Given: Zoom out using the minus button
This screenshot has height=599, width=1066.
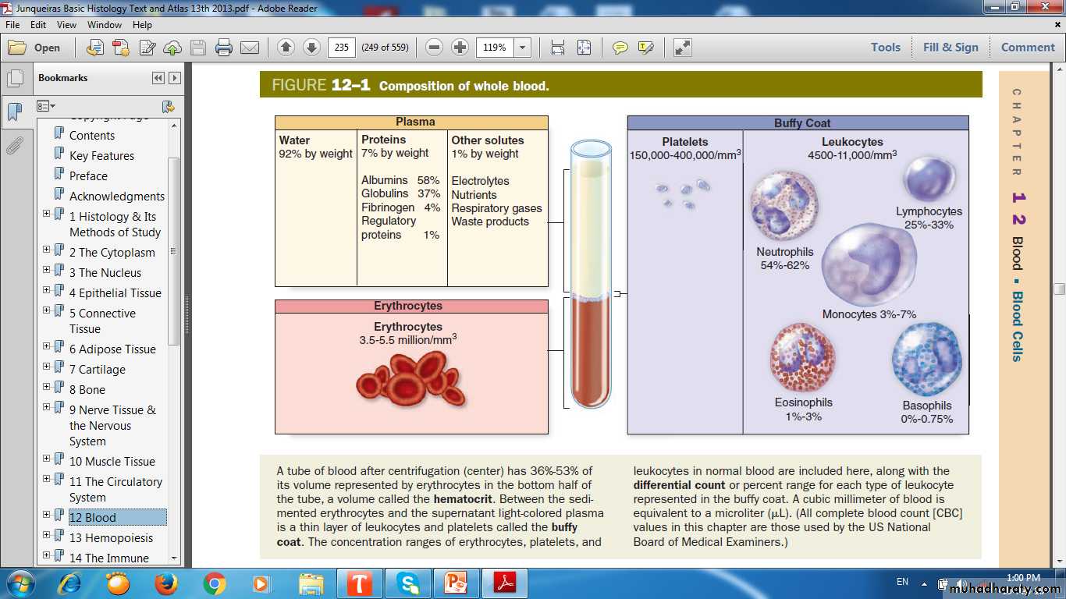Looking at the screenshot, I should pos(435,48).
